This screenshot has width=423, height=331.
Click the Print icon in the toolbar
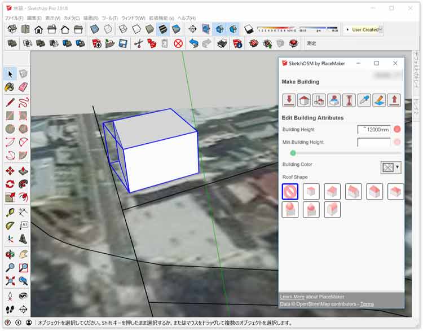pos(222,43)
